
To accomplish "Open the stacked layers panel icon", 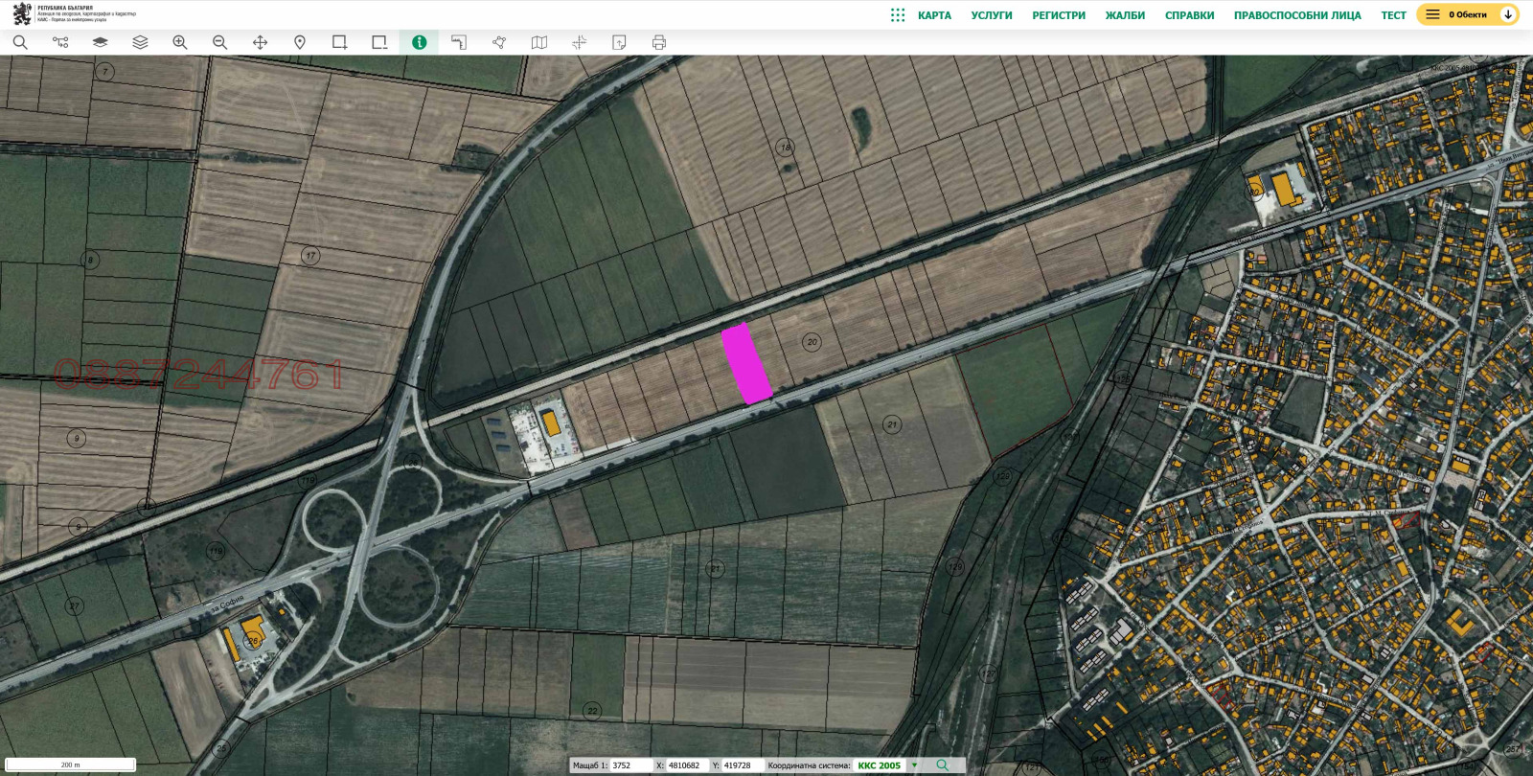I will pos(140,42).
